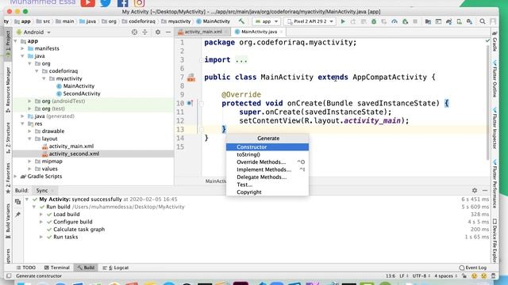The width and height of the screenshot is (508, 285).
Task: Open the app run configuration dropdown
Action: pos(267,21)
